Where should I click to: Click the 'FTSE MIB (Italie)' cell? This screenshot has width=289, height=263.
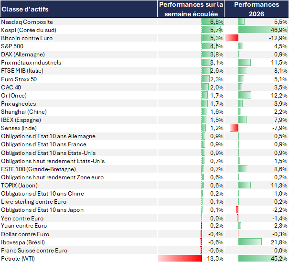[22, 70]
